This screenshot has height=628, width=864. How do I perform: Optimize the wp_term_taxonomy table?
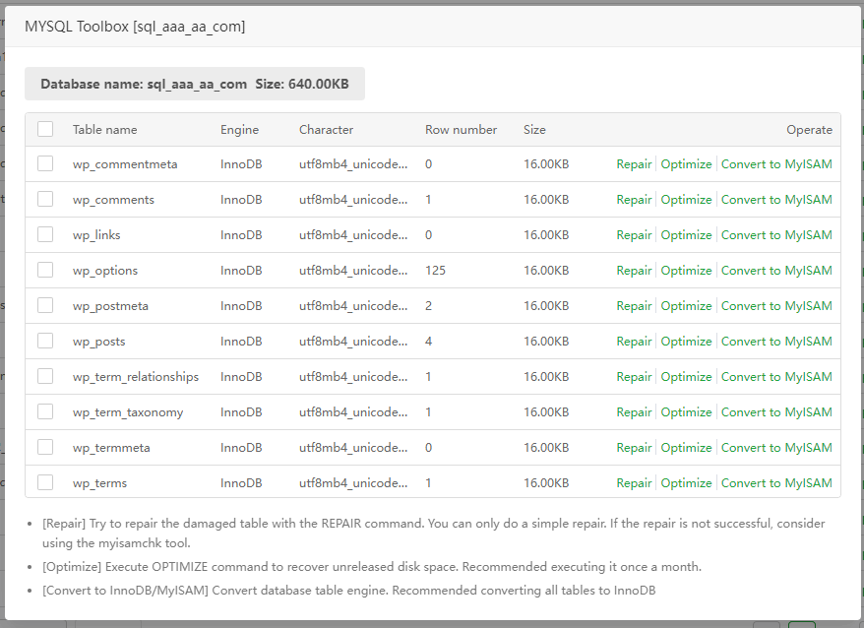click(x=686, y=412)
